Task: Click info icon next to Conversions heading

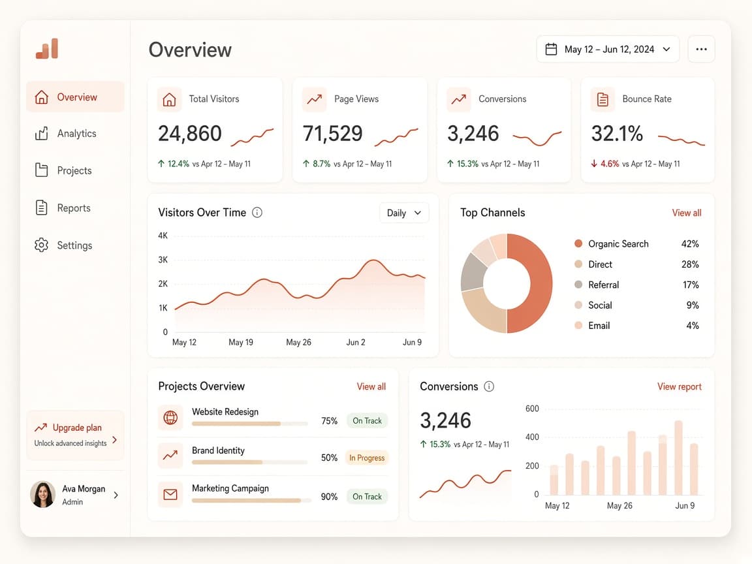Action: tap(489, 386)
